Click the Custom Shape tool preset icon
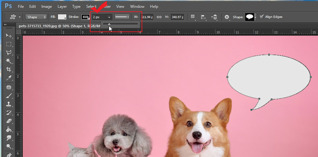 (x=13, y=17)
